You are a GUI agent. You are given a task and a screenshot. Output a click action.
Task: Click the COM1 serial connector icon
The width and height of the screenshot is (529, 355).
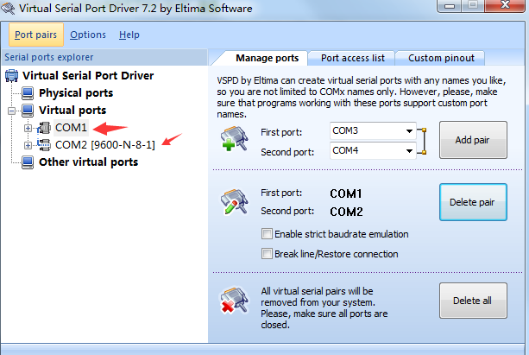44,128
